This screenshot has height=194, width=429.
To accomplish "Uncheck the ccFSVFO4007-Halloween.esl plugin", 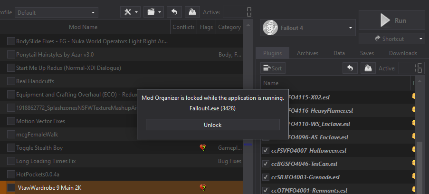I will [266, 150].
